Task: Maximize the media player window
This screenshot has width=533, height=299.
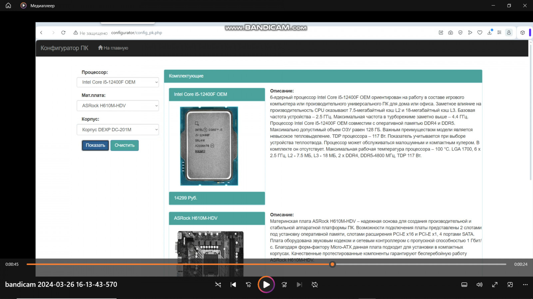Action: [x=509, y=6]
